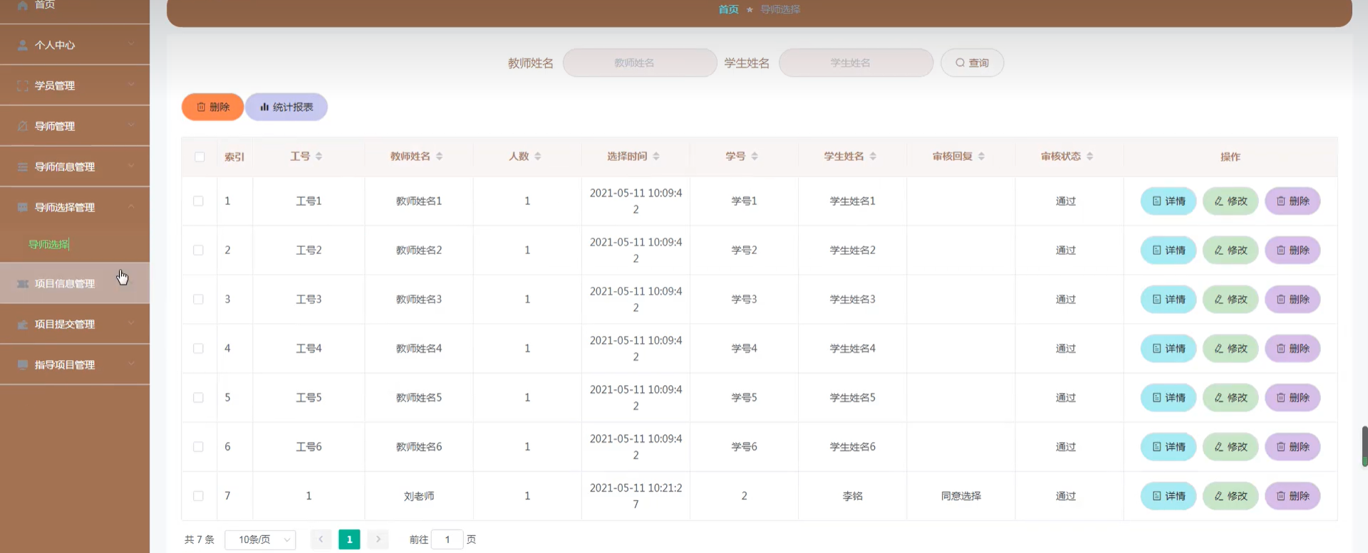Click the 李铭 student name cell
This screenshot has height=553, width=1368.
852,496
